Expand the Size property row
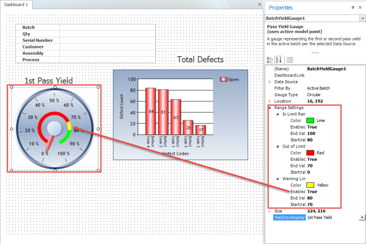The width and height of the screenshot is (366, 244). 268,211
